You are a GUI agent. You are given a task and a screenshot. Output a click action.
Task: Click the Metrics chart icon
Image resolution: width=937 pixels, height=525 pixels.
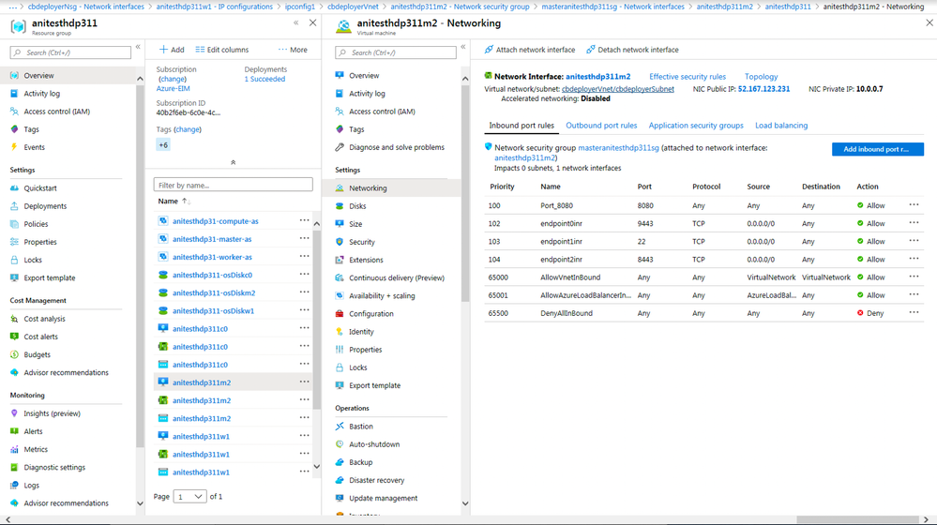pyautogui.click(x=14, y=449)
